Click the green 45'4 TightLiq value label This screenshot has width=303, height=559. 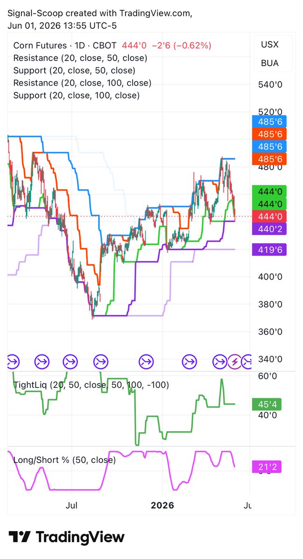click(268, 404)
